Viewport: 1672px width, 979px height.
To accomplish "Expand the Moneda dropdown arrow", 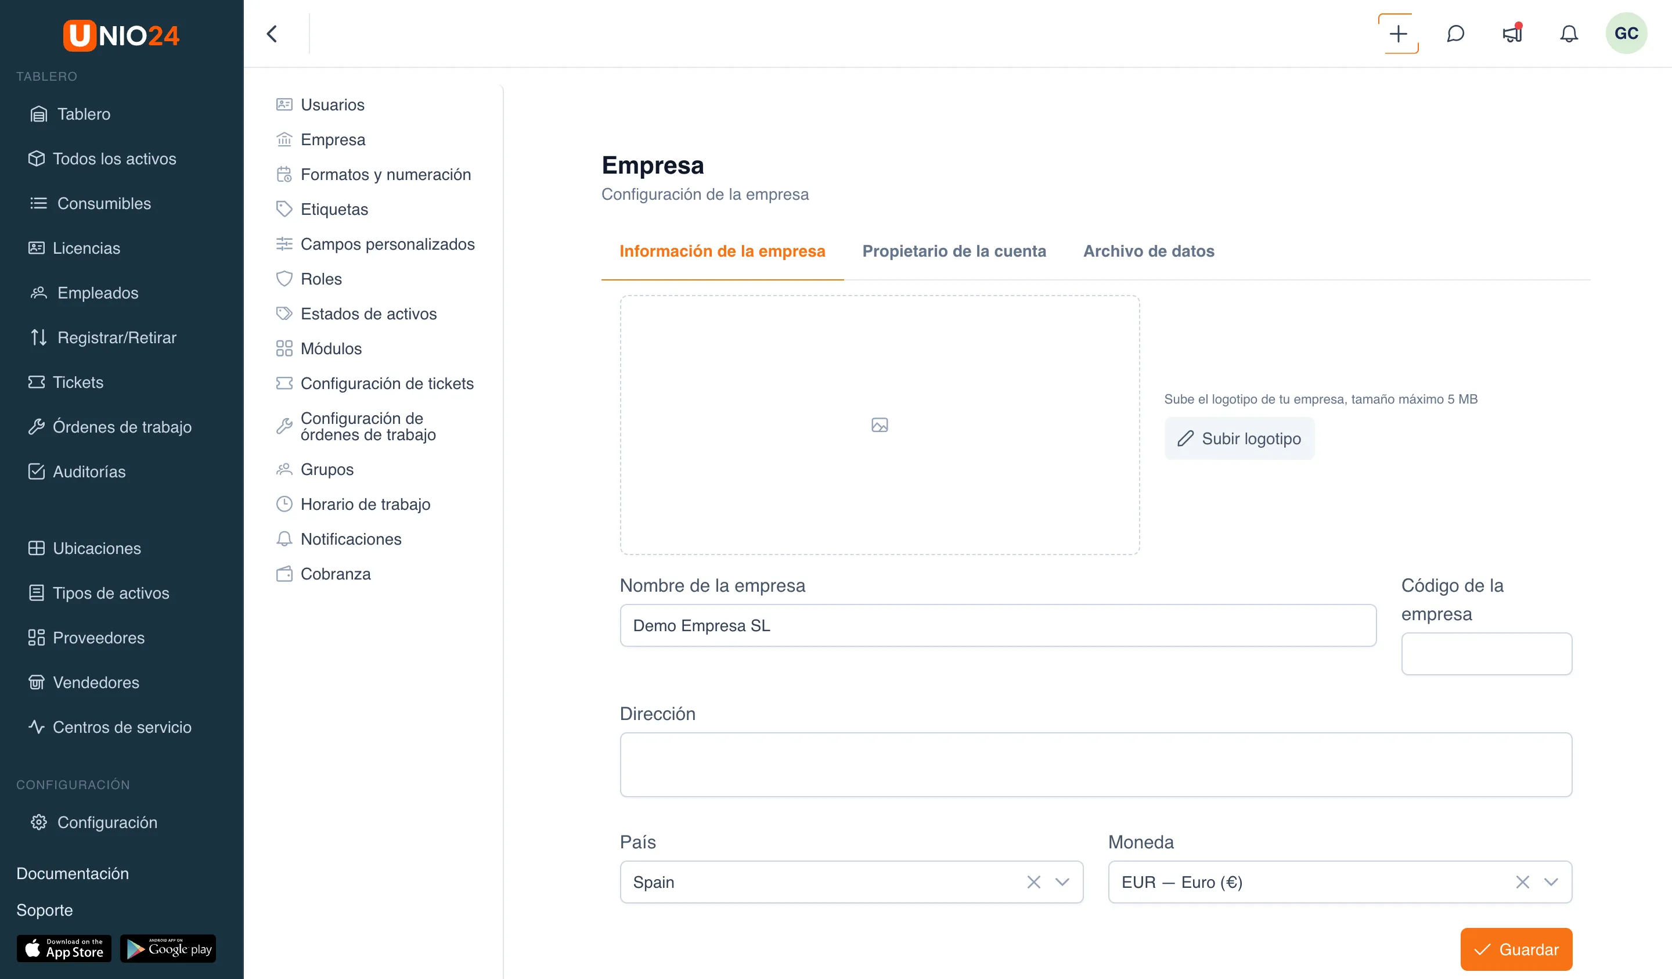I will tap(1551, 882).
